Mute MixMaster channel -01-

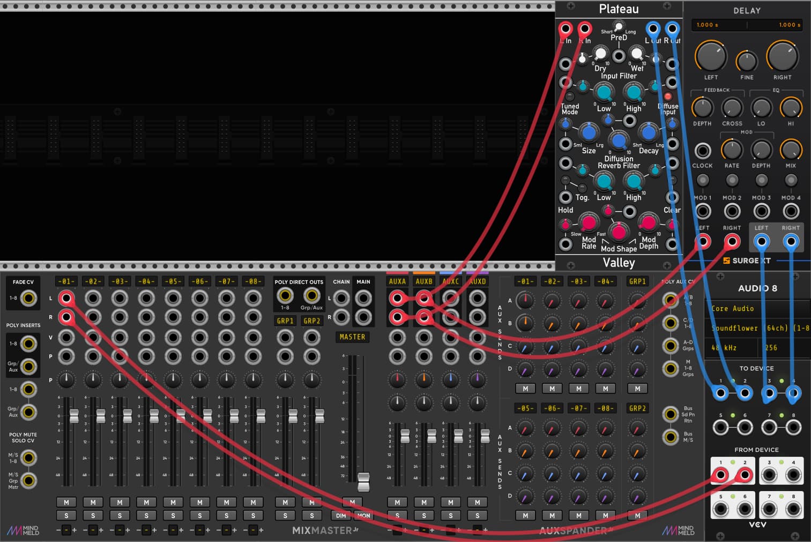(66, 502)
